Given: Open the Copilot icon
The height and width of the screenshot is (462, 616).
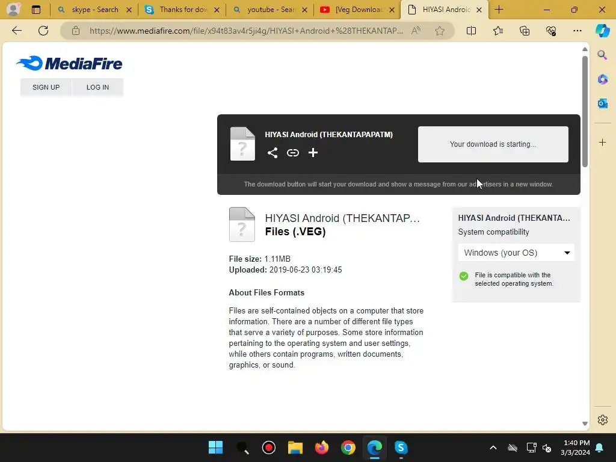Looking at the screenshot, I should (602, 31).
